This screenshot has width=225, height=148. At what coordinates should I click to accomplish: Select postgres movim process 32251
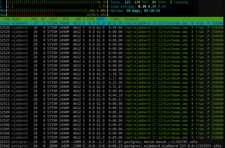tap(112, 142)
